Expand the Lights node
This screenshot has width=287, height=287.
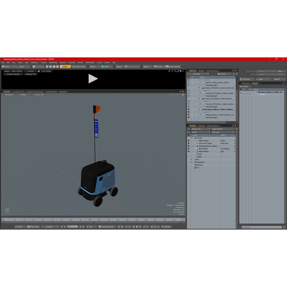(x=192, y=160)
